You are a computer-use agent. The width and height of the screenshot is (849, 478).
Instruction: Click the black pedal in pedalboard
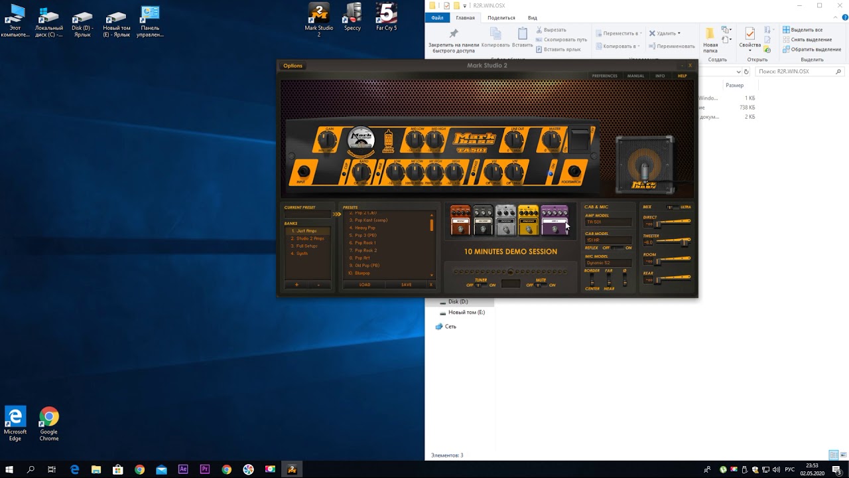[x=483, y=220]
